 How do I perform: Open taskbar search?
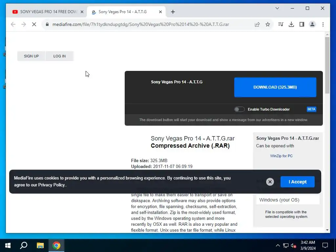coord(24,245)
